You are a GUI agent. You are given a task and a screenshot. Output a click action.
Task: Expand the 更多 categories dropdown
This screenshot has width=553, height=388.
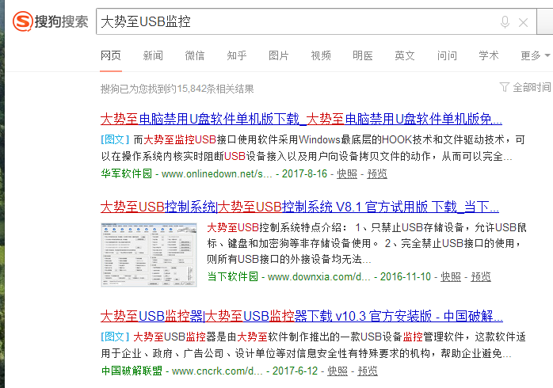[x=535, y=55]
